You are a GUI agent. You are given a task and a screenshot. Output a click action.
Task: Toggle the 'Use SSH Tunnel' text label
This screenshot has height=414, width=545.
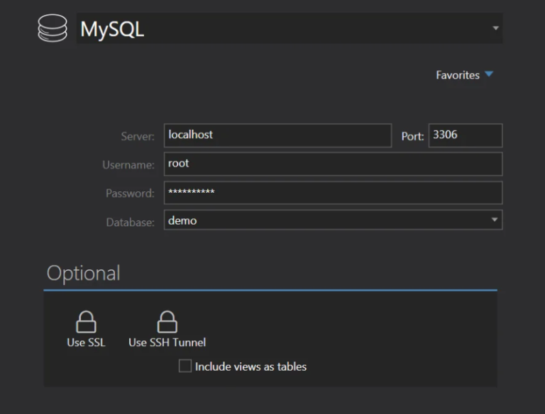[167, 342]
